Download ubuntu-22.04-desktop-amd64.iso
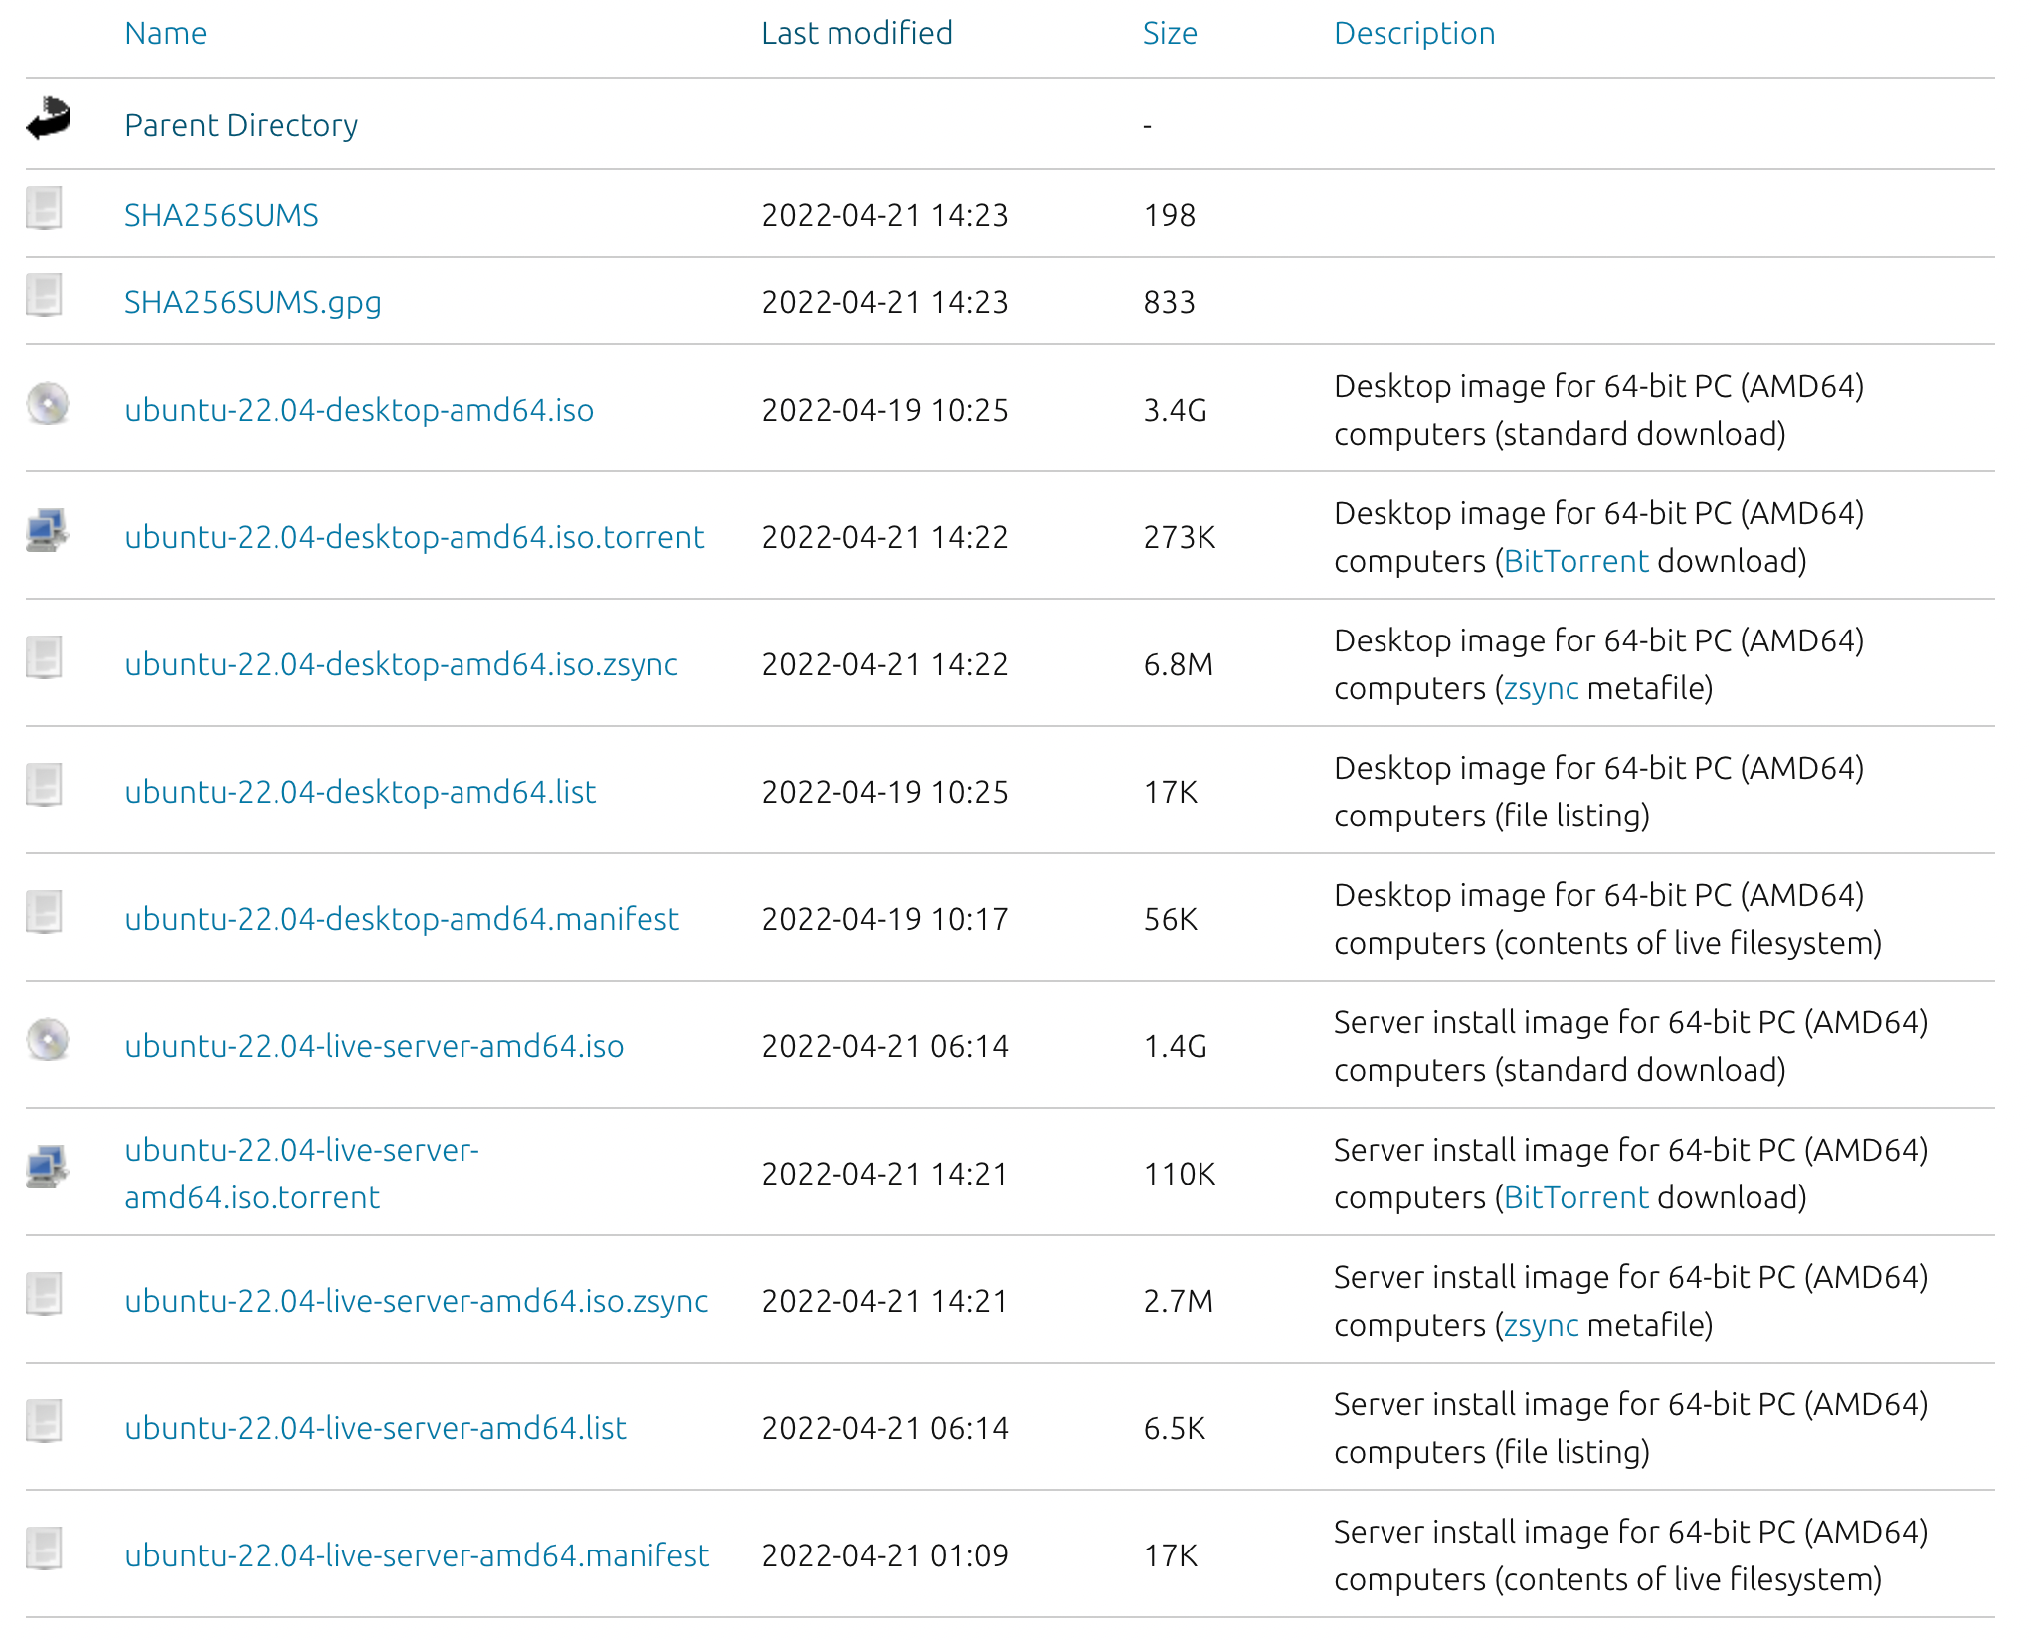The height and width of the screenshot is (1641, 2031). (358, 411)
